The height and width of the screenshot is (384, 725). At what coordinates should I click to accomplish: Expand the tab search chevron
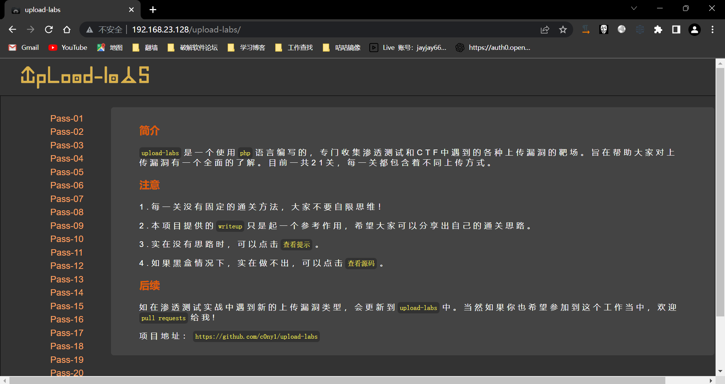[x=634, y=8]
